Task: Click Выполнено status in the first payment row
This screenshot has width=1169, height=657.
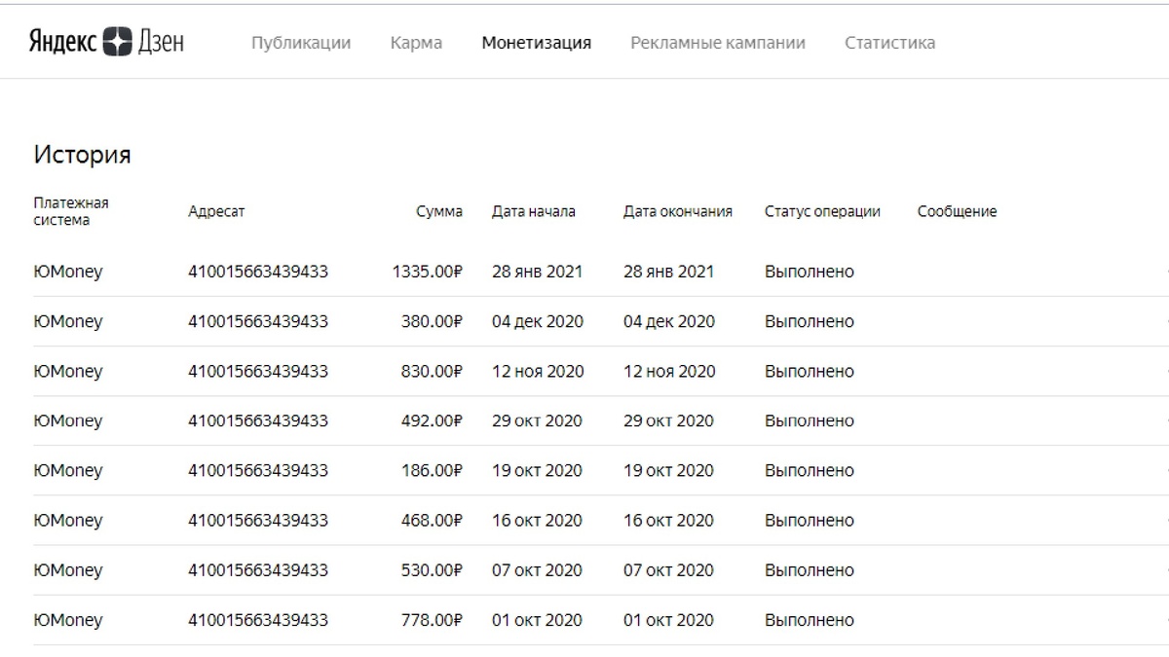Action: [809, 272]
